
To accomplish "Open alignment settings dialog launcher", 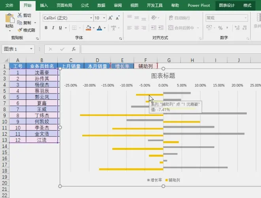I will [x=200, y=39].
